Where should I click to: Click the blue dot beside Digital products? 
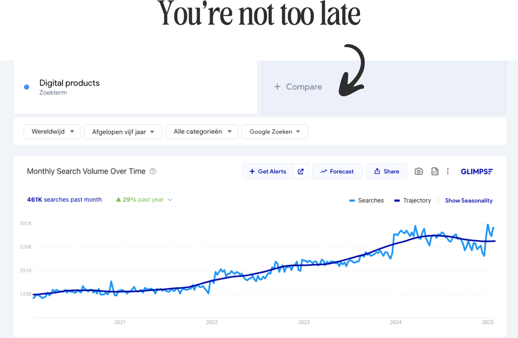pyautogui.click(x=27, y=87)
